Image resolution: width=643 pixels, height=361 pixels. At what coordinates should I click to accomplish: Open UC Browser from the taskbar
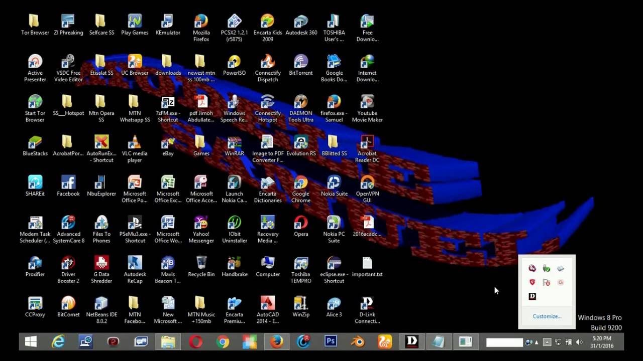[x=385, y=342]
